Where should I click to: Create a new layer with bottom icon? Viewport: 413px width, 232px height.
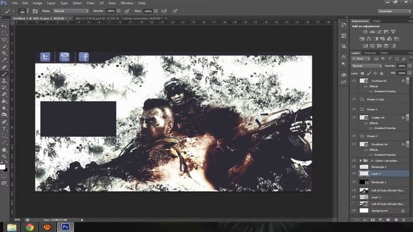pyautogui.click(x=396, y=220)
